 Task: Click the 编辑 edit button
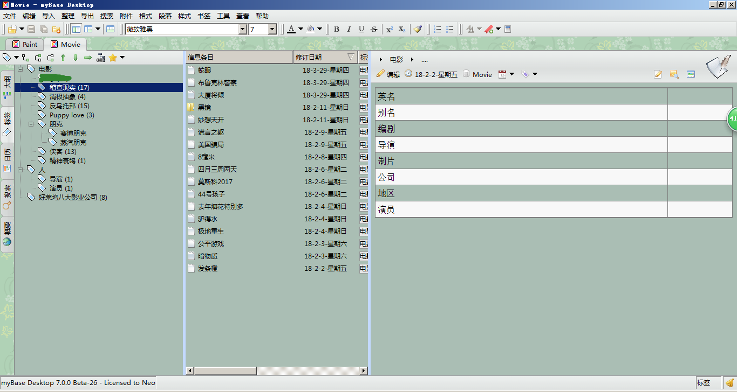(388, 74)
